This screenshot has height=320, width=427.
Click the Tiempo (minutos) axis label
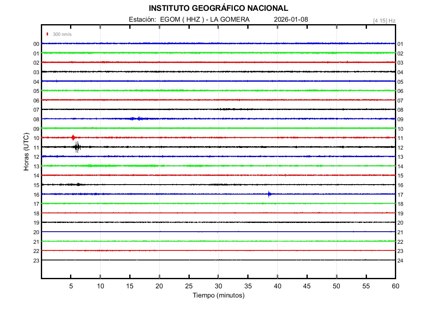tap(218, 295)
